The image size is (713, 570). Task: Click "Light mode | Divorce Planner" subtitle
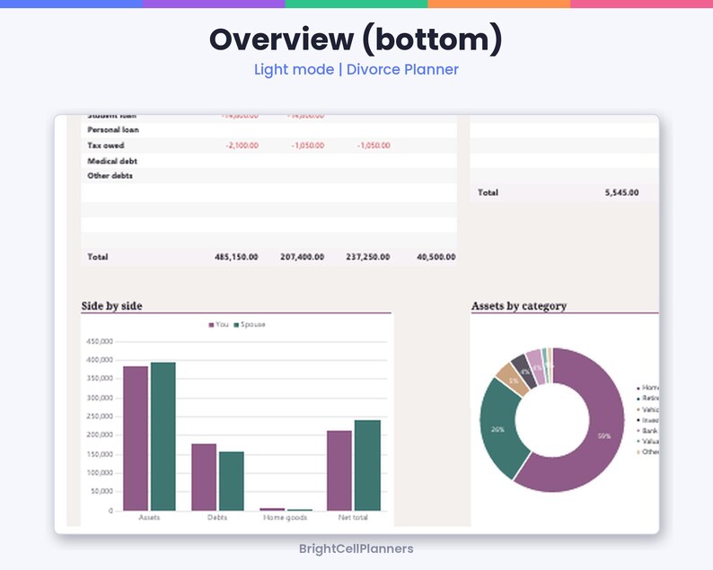356,69
